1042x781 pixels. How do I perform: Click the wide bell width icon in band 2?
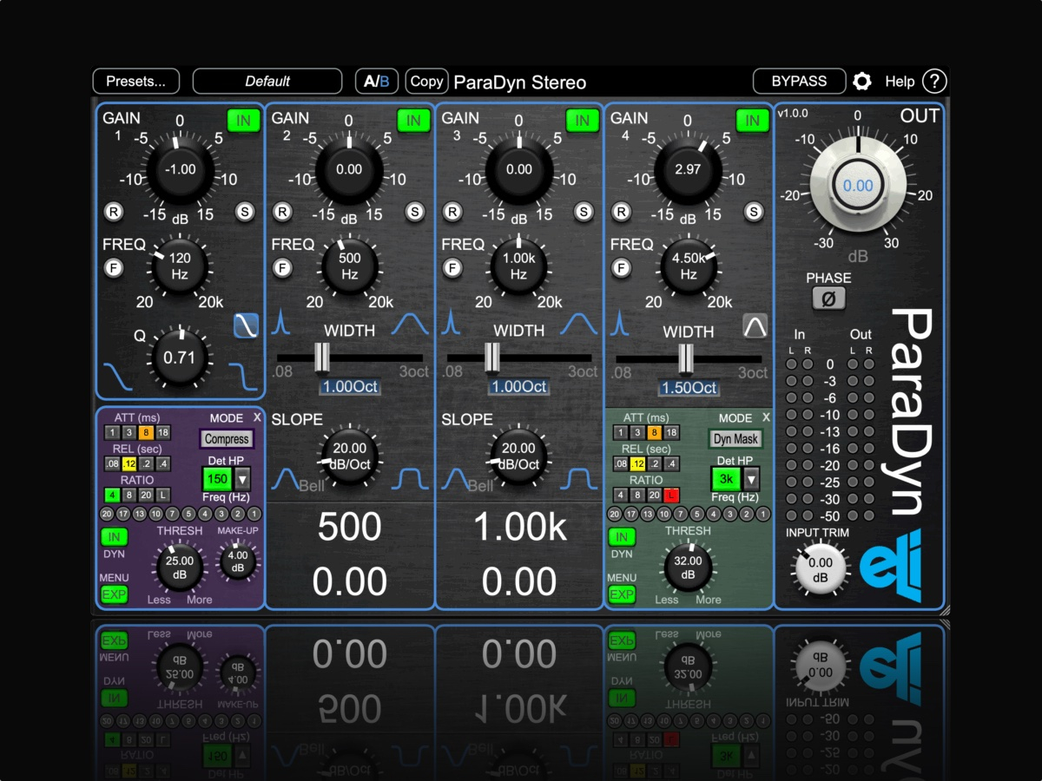(x=409, y=324)
